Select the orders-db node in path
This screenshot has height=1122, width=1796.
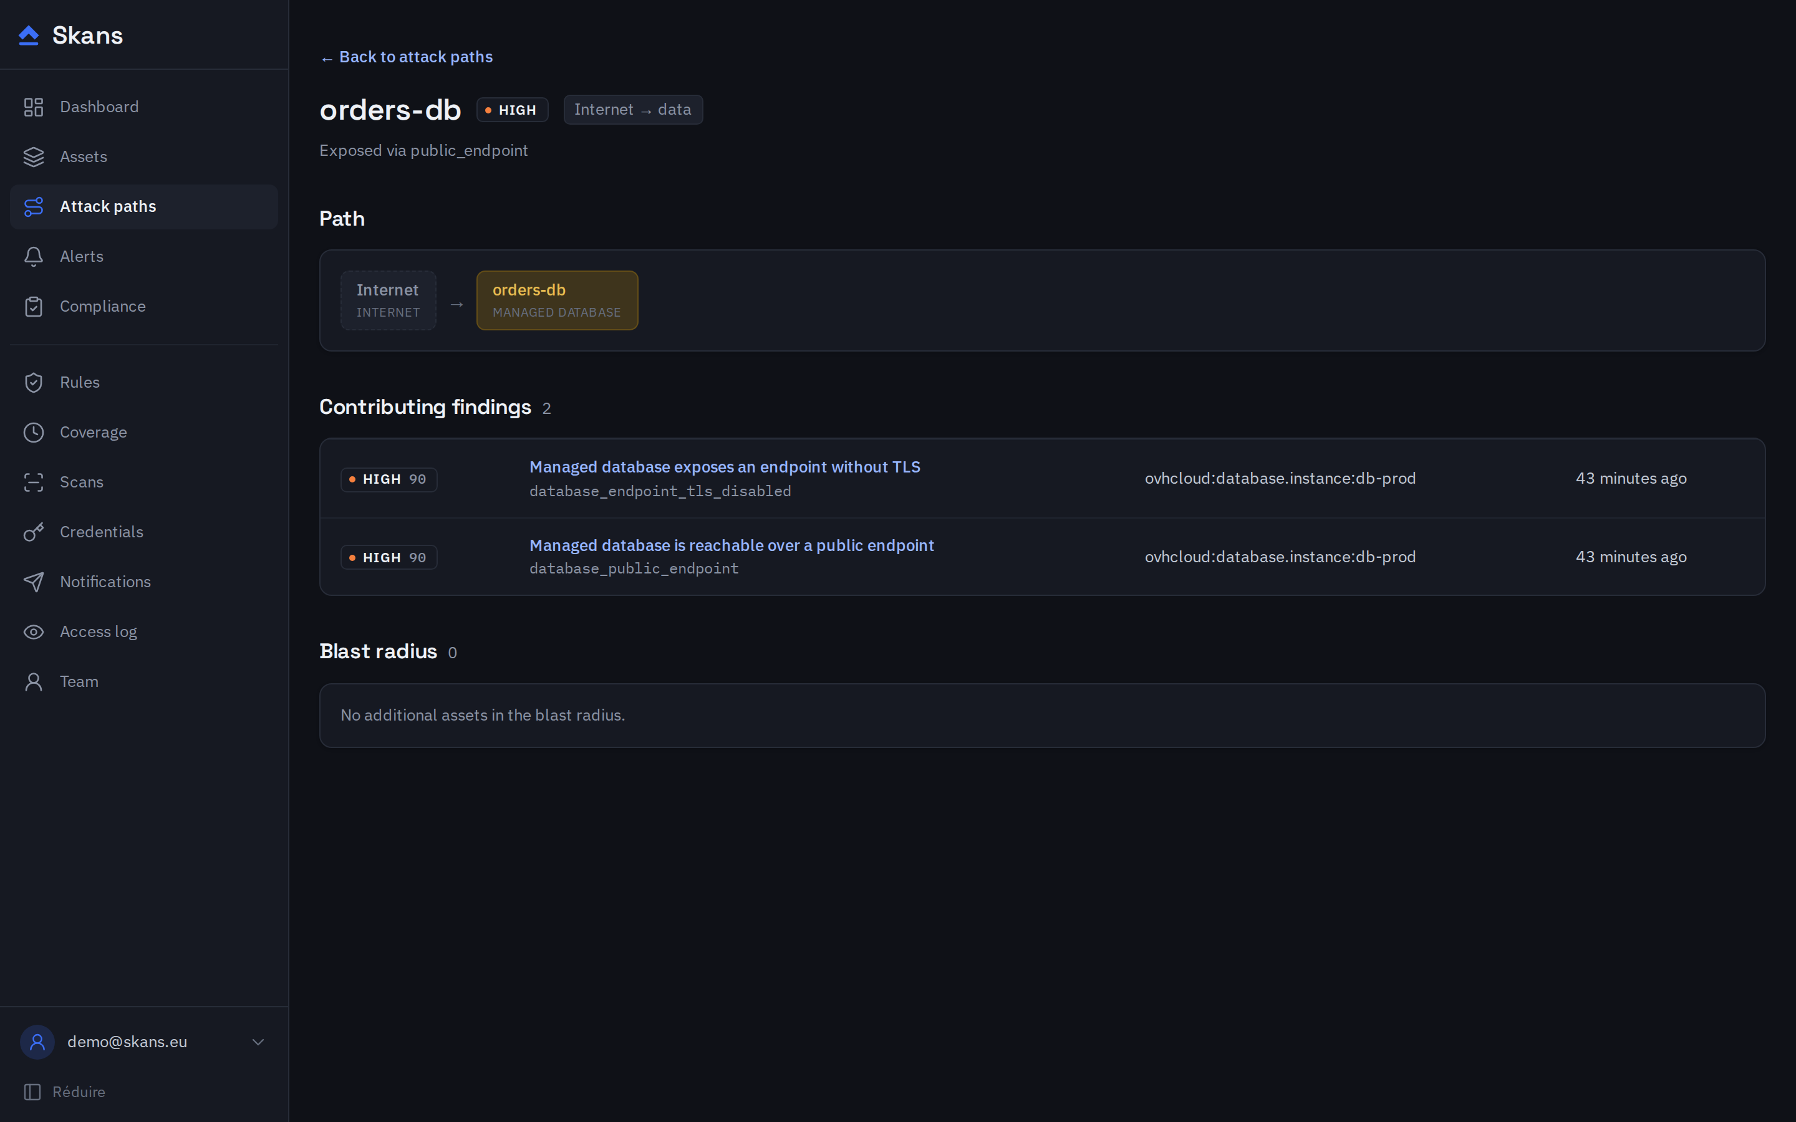coord(557,300)
